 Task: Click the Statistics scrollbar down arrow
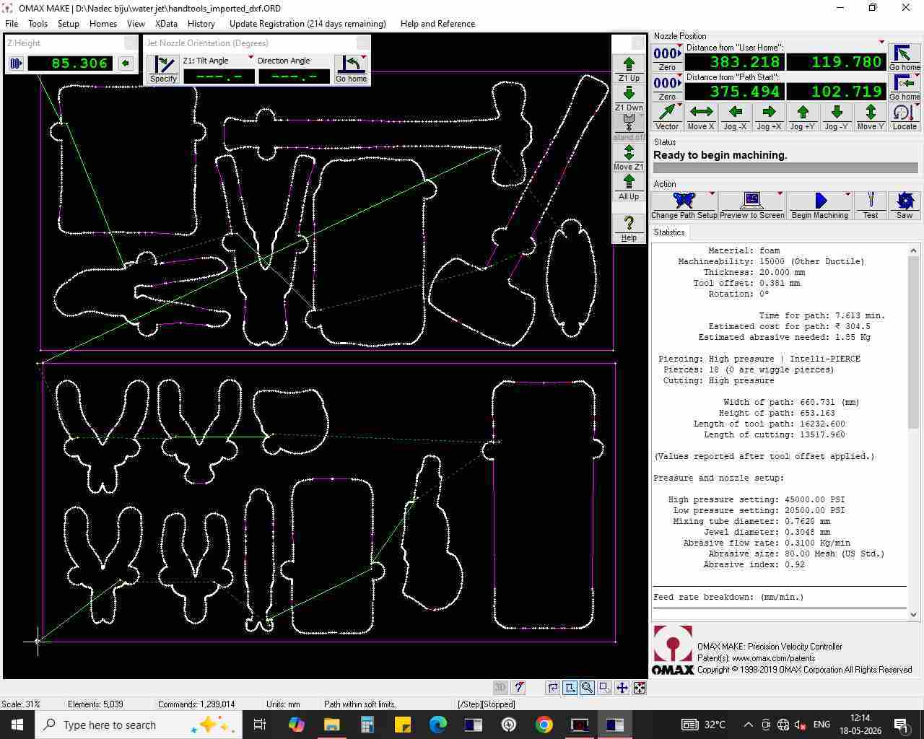[913, 615]
